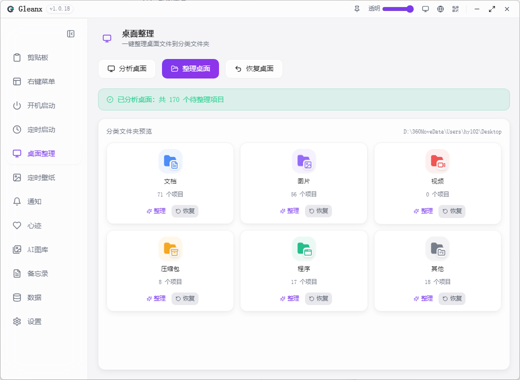The height and width of the screenshot is (380, 520).
Task: Click the QR code icon
Action: 455,9
